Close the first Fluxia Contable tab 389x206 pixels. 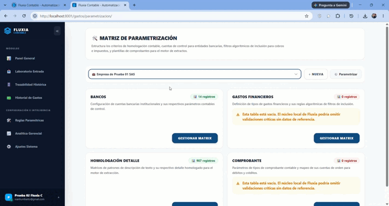coord(65,5)
